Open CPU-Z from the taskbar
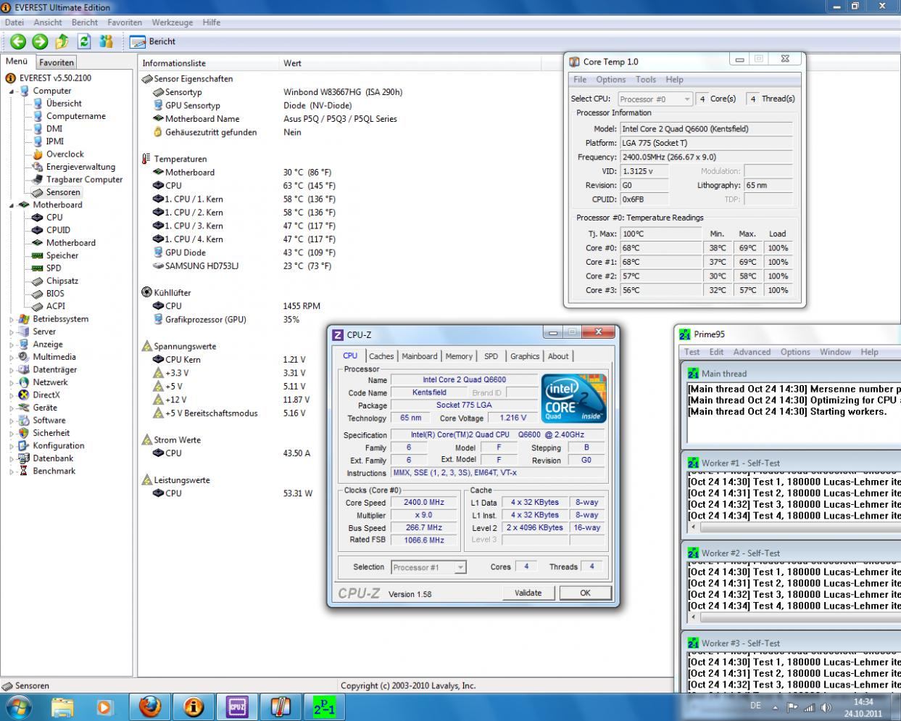901x721 pixels. tap(237, 706)
